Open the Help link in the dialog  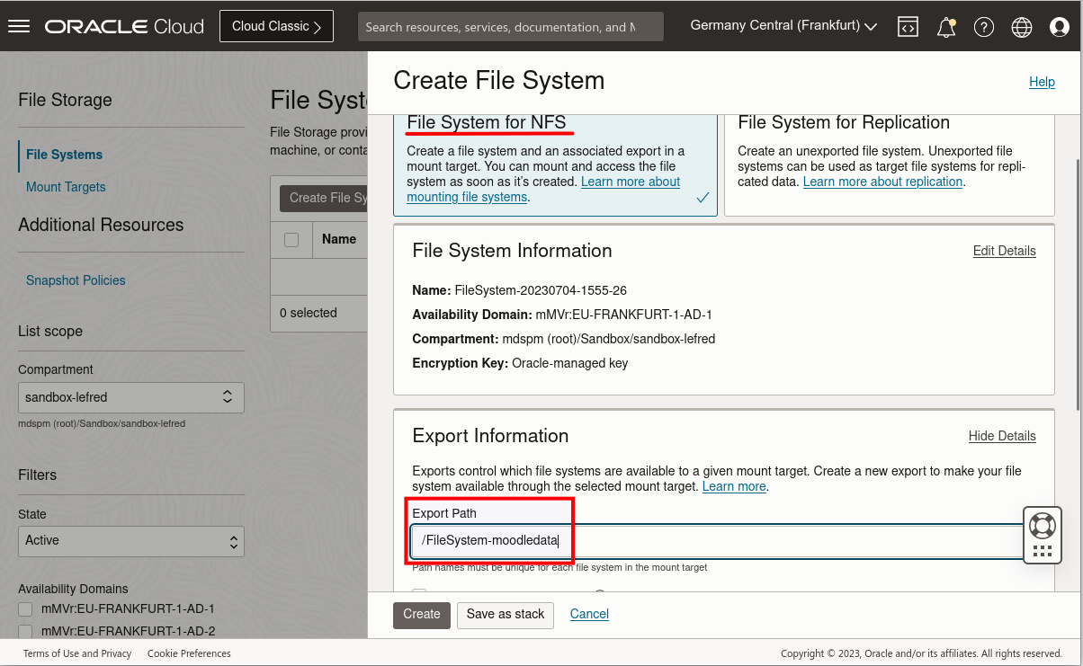1042,82
